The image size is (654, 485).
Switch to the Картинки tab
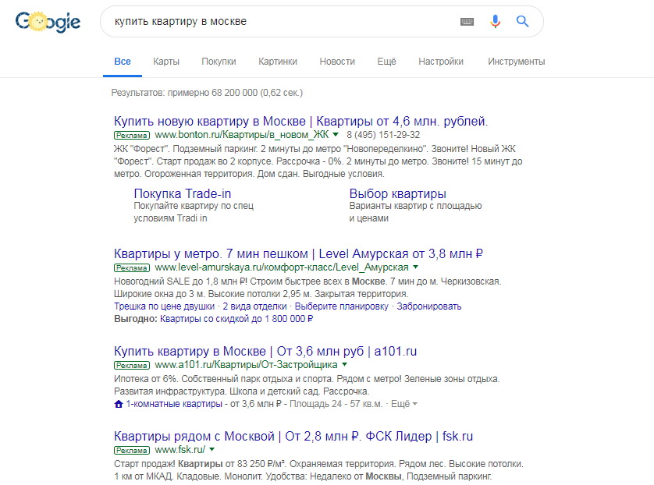[278, 59]
